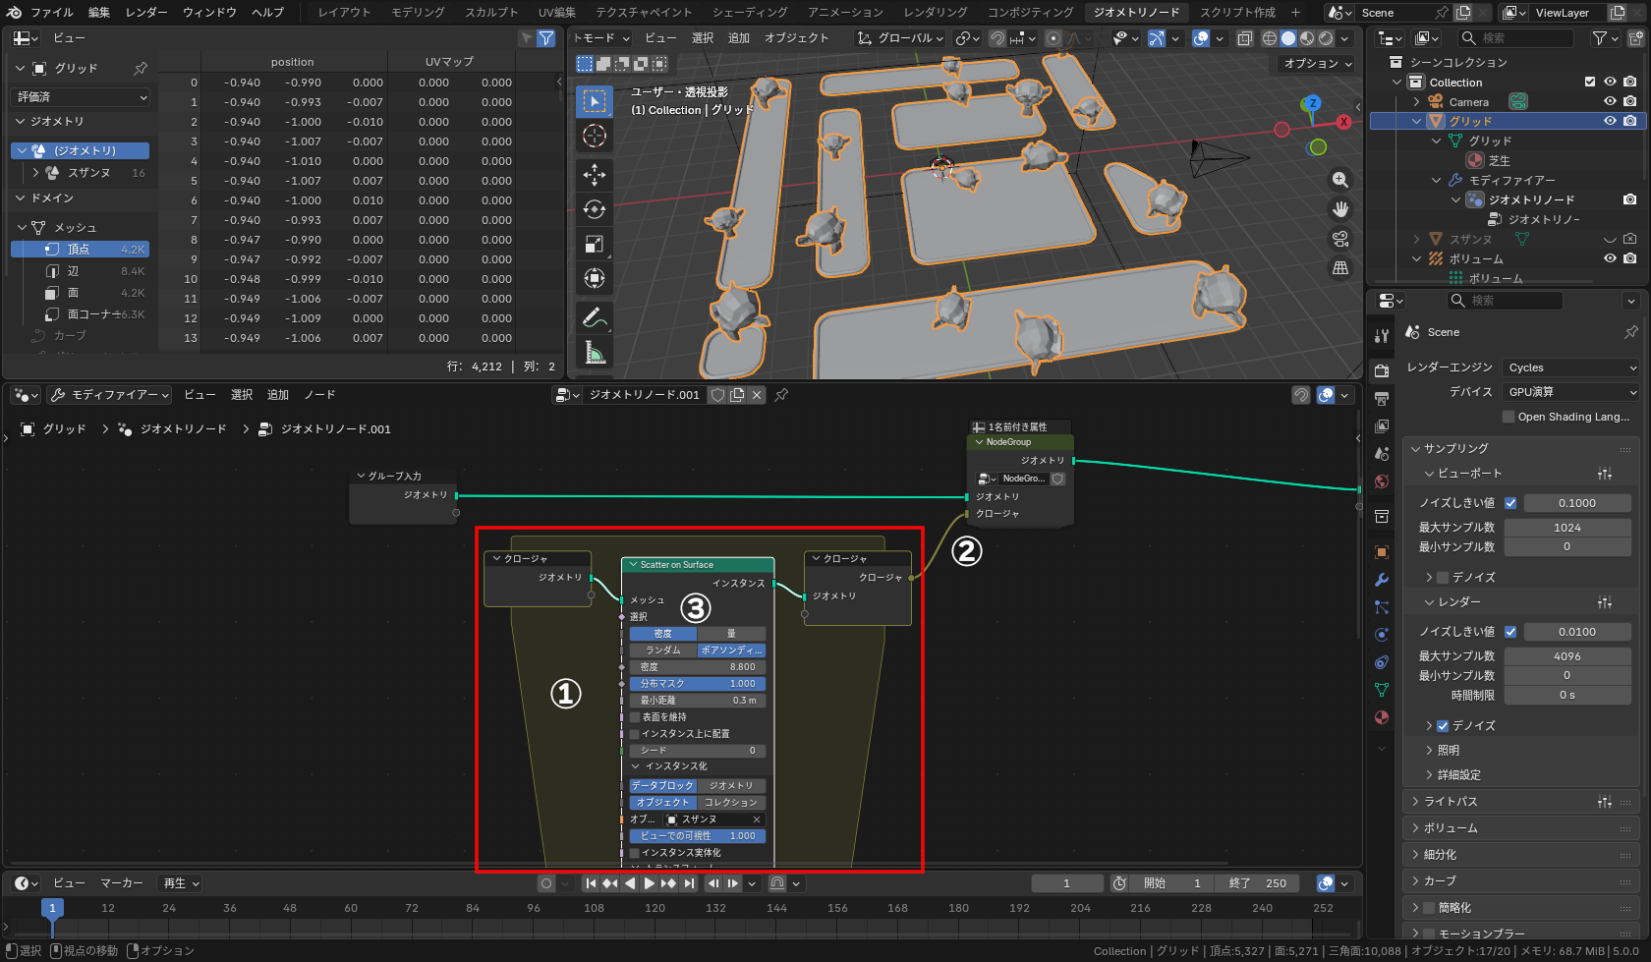Screen dimensions: 1651x962
Task: Open the レンダー menu in top bar
Action: [146, 13]
